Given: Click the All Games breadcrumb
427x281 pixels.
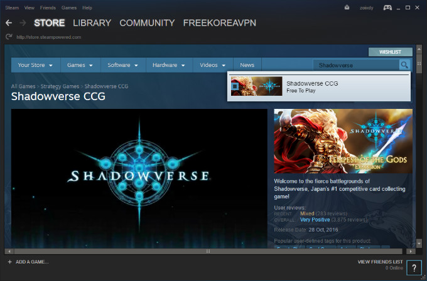Looking at the screenshot, I should click(x=23, y=86).
